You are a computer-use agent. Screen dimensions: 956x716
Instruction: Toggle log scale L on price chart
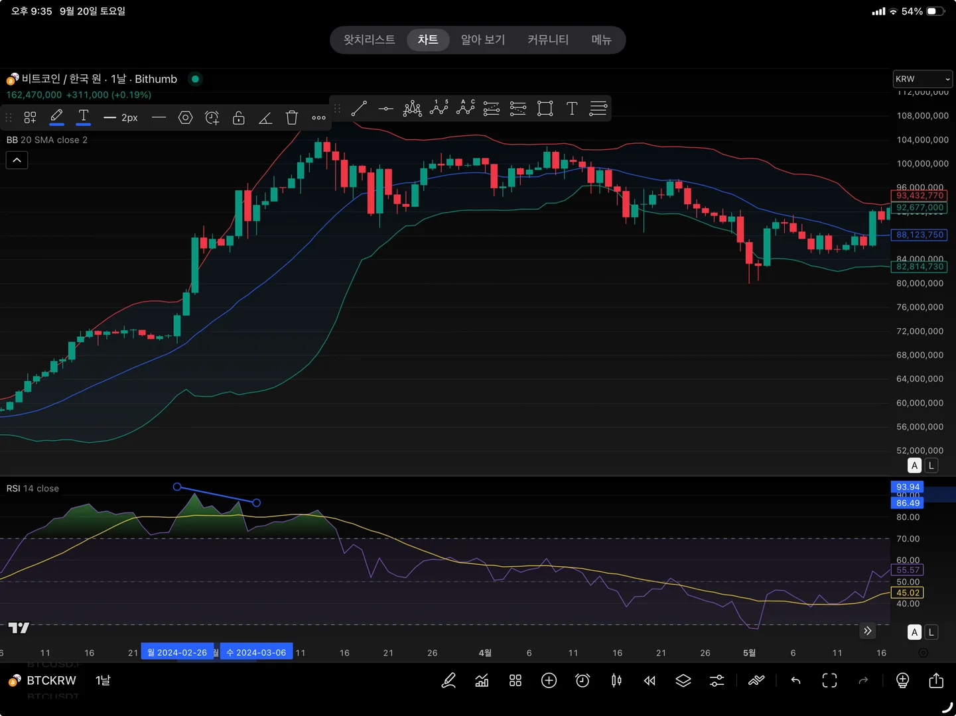931,465
